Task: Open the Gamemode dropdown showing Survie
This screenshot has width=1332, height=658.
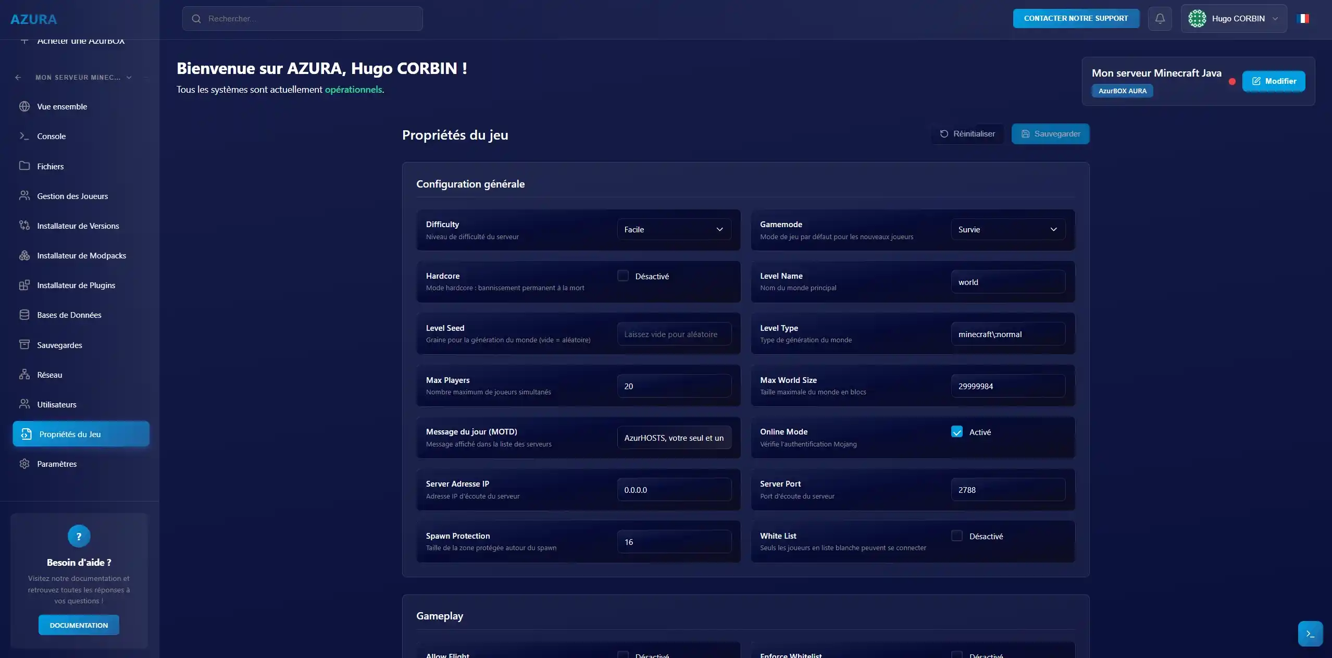Action: 1007,230
